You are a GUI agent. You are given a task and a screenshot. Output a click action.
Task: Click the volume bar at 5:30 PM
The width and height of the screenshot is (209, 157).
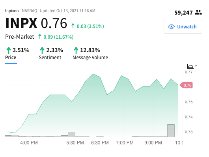pyautogui.click(x=72, y=135)
